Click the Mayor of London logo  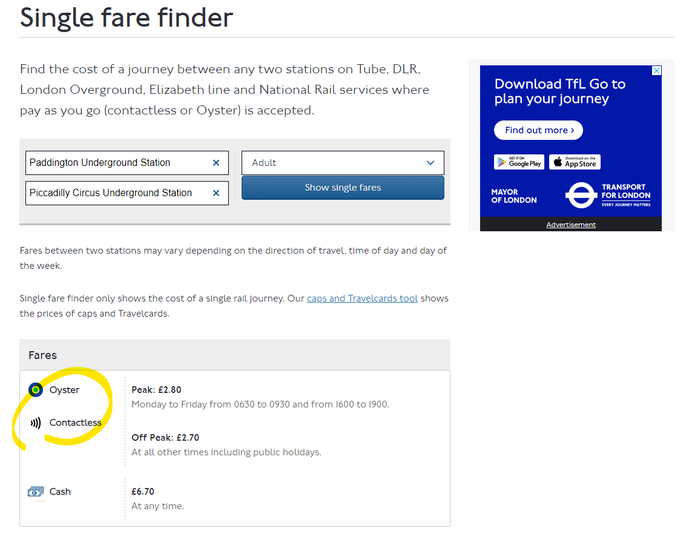coord(513,196)
